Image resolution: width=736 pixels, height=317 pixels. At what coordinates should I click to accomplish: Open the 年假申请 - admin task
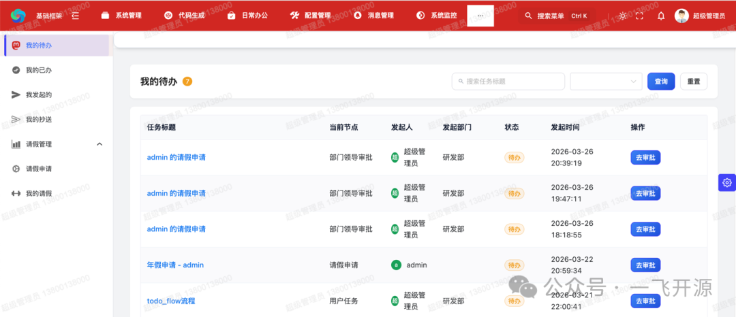pyautogui.click(x=176, y=265)
